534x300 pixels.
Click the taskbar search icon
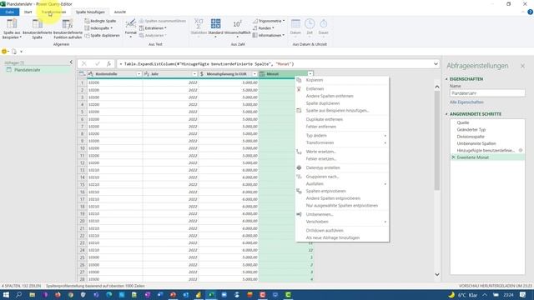18,295
